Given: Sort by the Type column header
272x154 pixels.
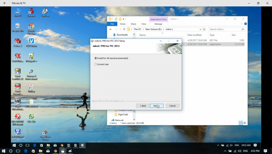Looking at the screenshot, I should [212, 35].
